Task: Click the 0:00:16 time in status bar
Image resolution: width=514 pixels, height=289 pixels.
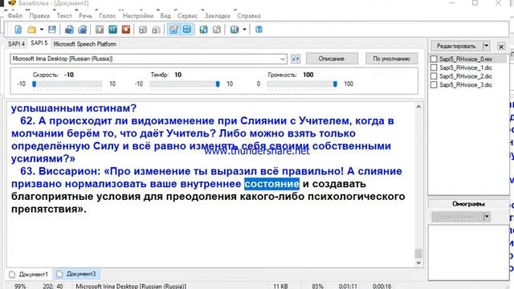Action: pos(382,286)
